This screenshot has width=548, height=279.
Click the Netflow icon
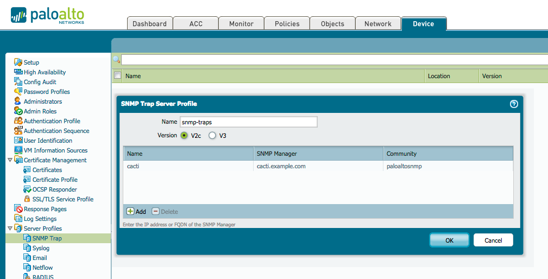point(27,268)
